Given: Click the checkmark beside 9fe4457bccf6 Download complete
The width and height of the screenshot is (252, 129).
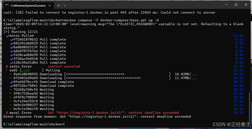Looking at the screenshot, I should (12, 82).
